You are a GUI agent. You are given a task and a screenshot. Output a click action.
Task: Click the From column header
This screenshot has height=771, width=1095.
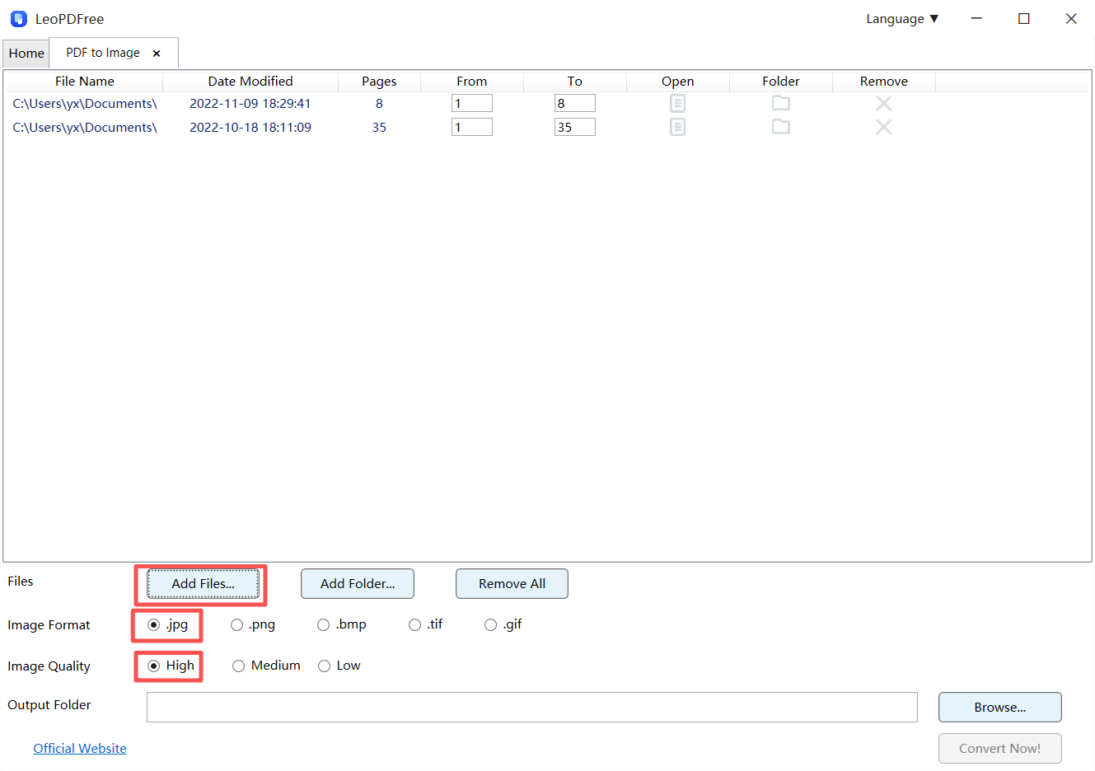click(472, 82)
